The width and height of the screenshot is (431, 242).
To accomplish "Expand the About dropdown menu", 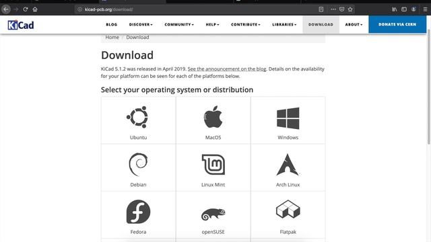I will (354, 24).
